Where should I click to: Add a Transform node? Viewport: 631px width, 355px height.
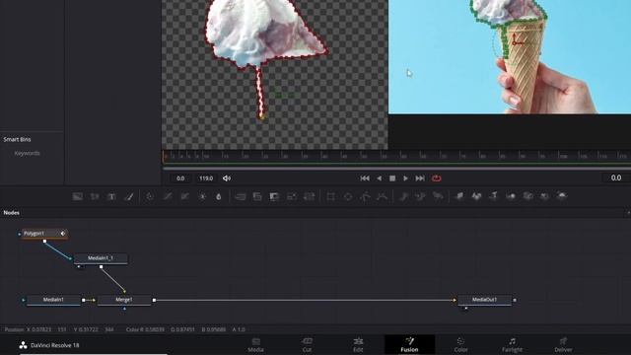click(309, 196)
